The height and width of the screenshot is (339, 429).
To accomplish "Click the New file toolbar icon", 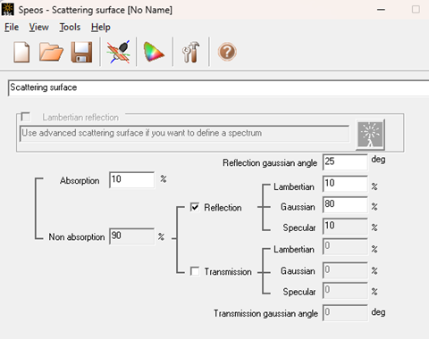I will pyautogui.click(x=21, y=52).
